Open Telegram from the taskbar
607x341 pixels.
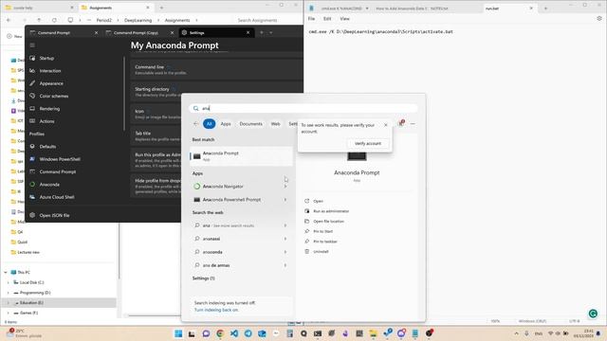[x=248, y=333]
